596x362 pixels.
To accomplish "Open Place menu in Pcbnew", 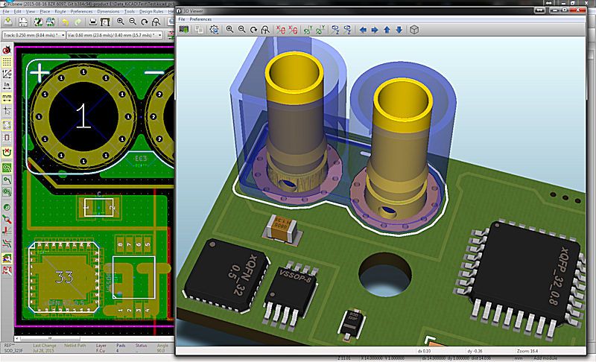I will pos(45,12).
